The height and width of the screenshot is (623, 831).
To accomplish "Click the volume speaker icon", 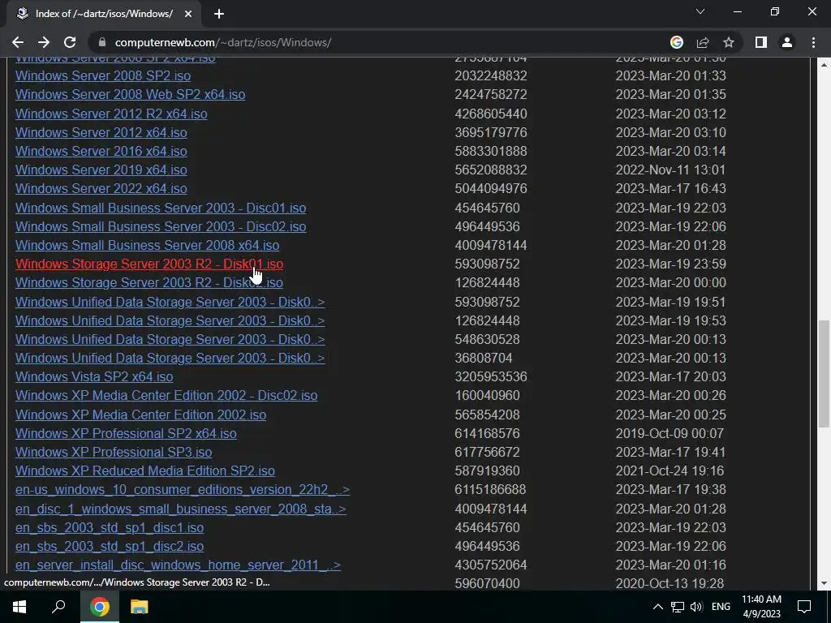I will [x=696, y=607].
